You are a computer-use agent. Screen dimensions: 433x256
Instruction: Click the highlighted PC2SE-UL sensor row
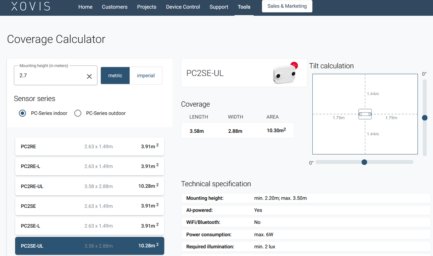pyautogui.click(x=90, y=246)
